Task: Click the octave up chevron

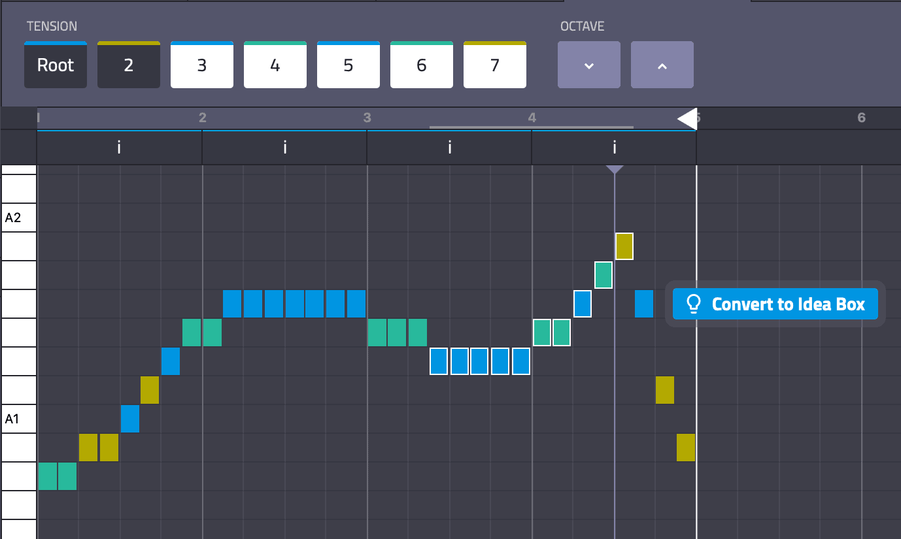Action: pyautogui.click(x=662, y=65)
